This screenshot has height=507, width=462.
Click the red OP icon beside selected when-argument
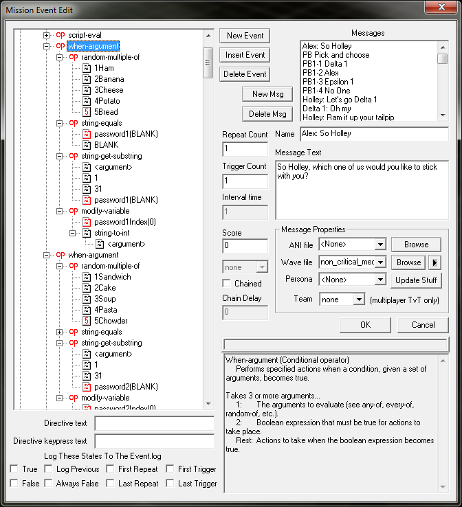coord(60,46)
